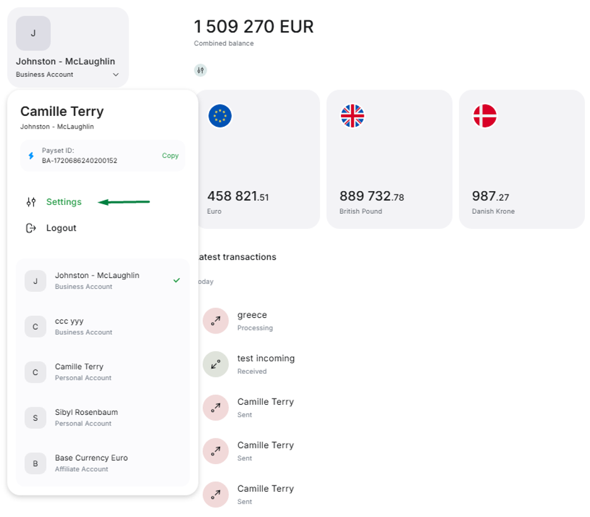This screenshot has height=517, width=590.
Task: Click the test incoming received arrow icon
Action: [x=216, y=364]
